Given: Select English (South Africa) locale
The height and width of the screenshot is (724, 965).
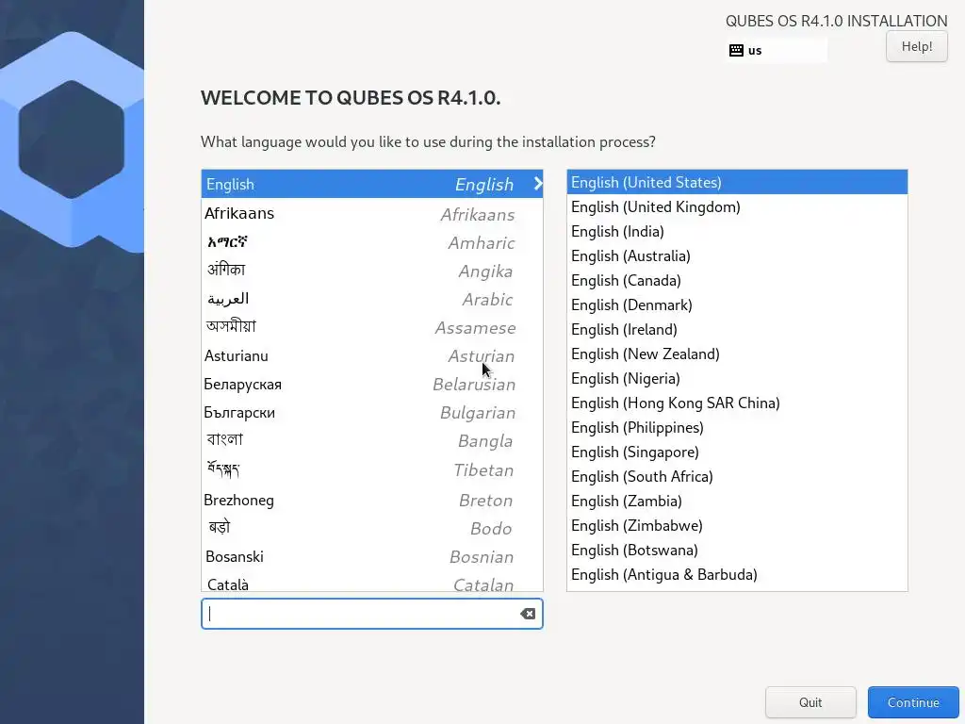Looking at the screenshot, I should pyautogui.click(x=737, y=476).
